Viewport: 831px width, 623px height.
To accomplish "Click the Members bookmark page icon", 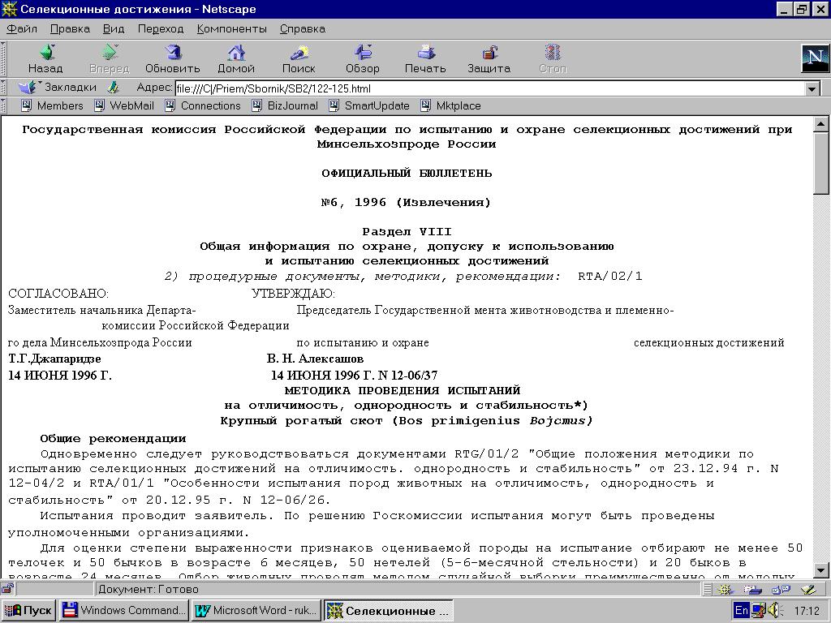I will click(x=27, y=105).
